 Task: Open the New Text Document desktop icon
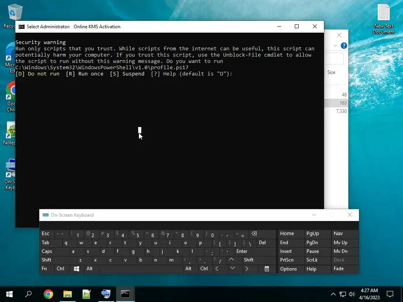point(383,19)
